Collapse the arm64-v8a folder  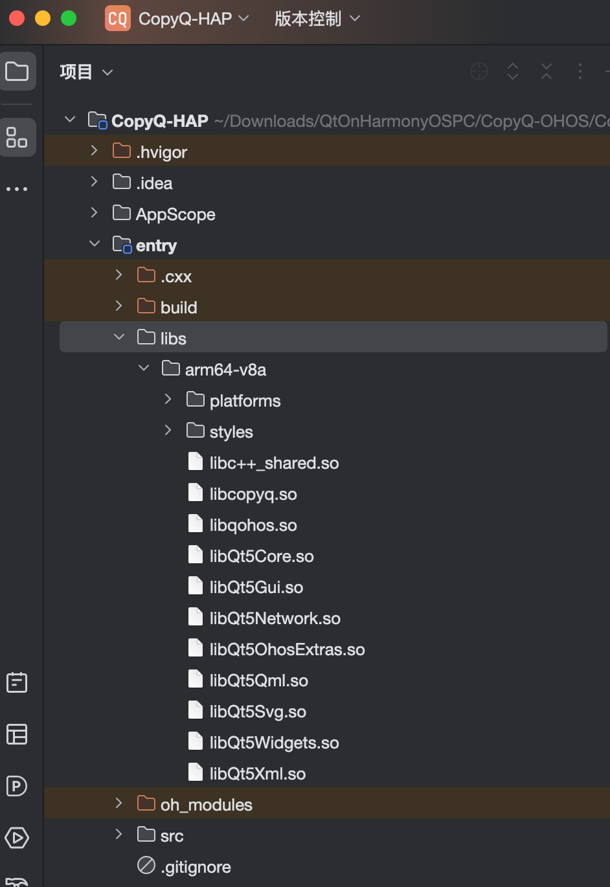pos(144,368)
